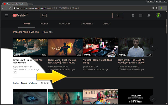The image size is (168, 105).
Task: Open the SamSmithWorldVEVO channel link
Action: (129, 66)
